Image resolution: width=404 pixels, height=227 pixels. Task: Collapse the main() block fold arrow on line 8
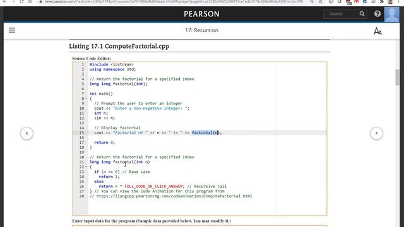86,98
